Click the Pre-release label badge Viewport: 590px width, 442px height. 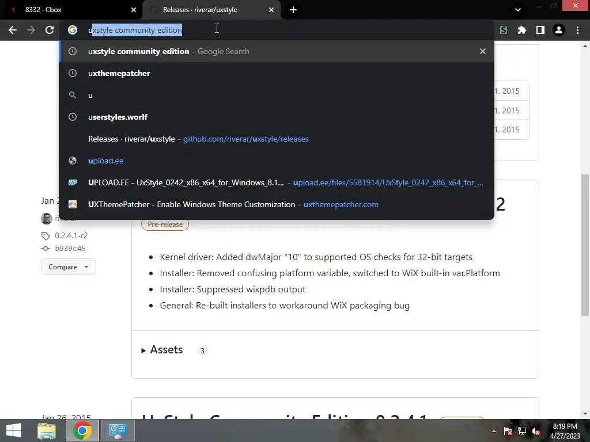coord(165,224)
